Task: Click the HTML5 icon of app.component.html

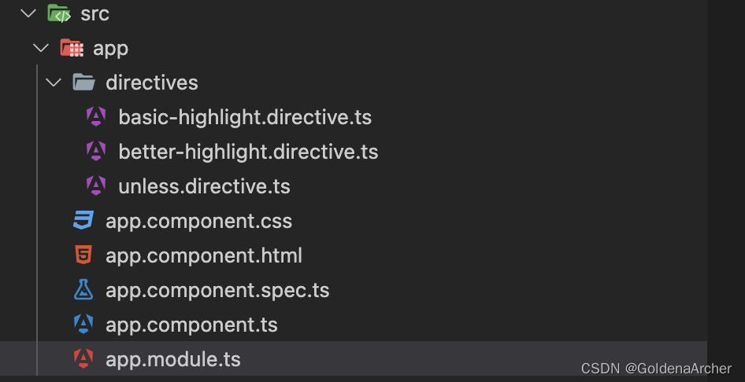Action: click(x=83, y=255)
